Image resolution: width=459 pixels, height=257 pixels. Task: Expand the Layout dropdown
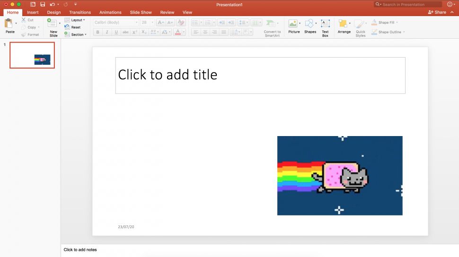(84, 20)
